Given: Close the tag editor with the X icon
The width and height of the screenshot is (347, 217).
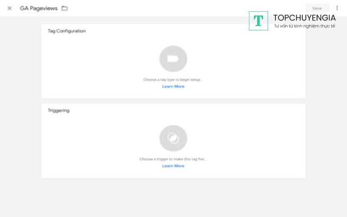Looking at the screenshot, I should coord(10,8).
